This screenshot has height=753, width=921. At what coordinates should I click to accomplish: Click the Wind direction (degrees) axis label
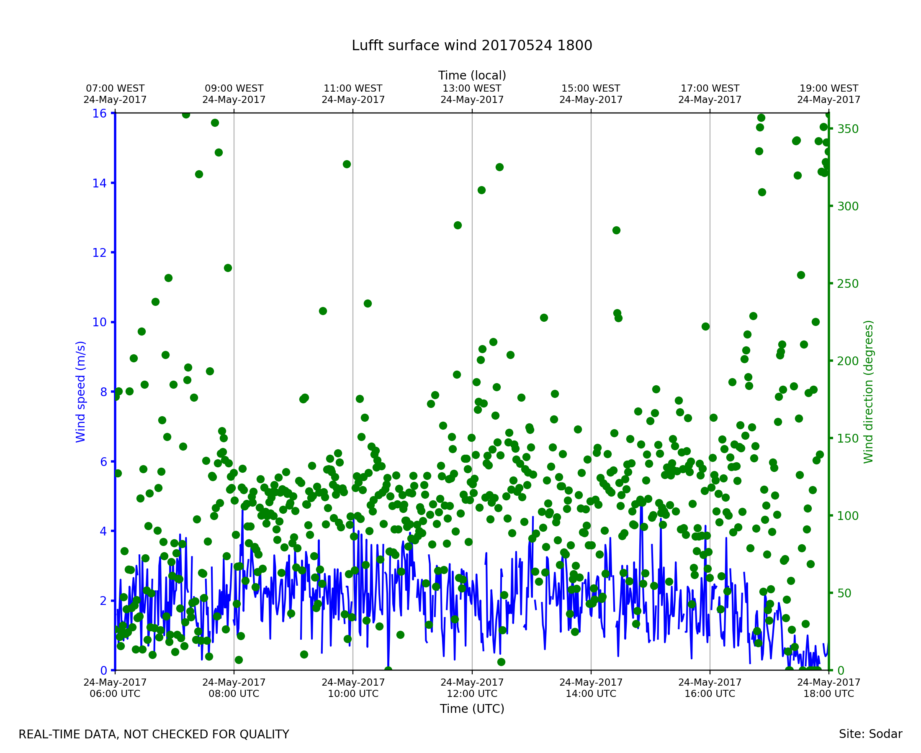tap(868, 392)
